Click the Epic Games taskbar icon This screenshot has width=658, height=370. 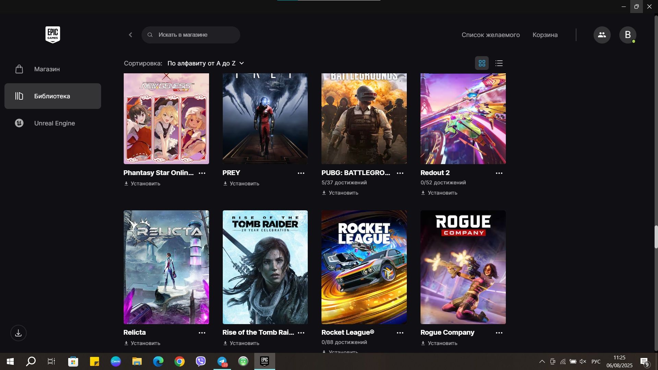[265, 361]
